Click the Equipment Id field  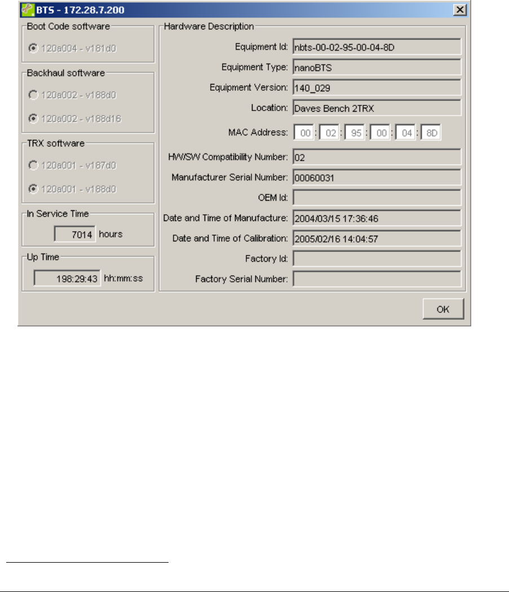click(x=377, y=47)
